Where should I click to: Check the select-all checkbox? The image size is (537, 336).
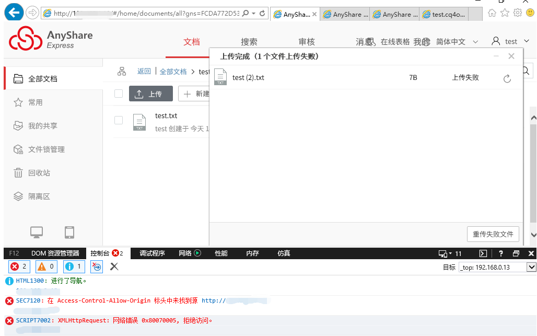click(119, 94)
